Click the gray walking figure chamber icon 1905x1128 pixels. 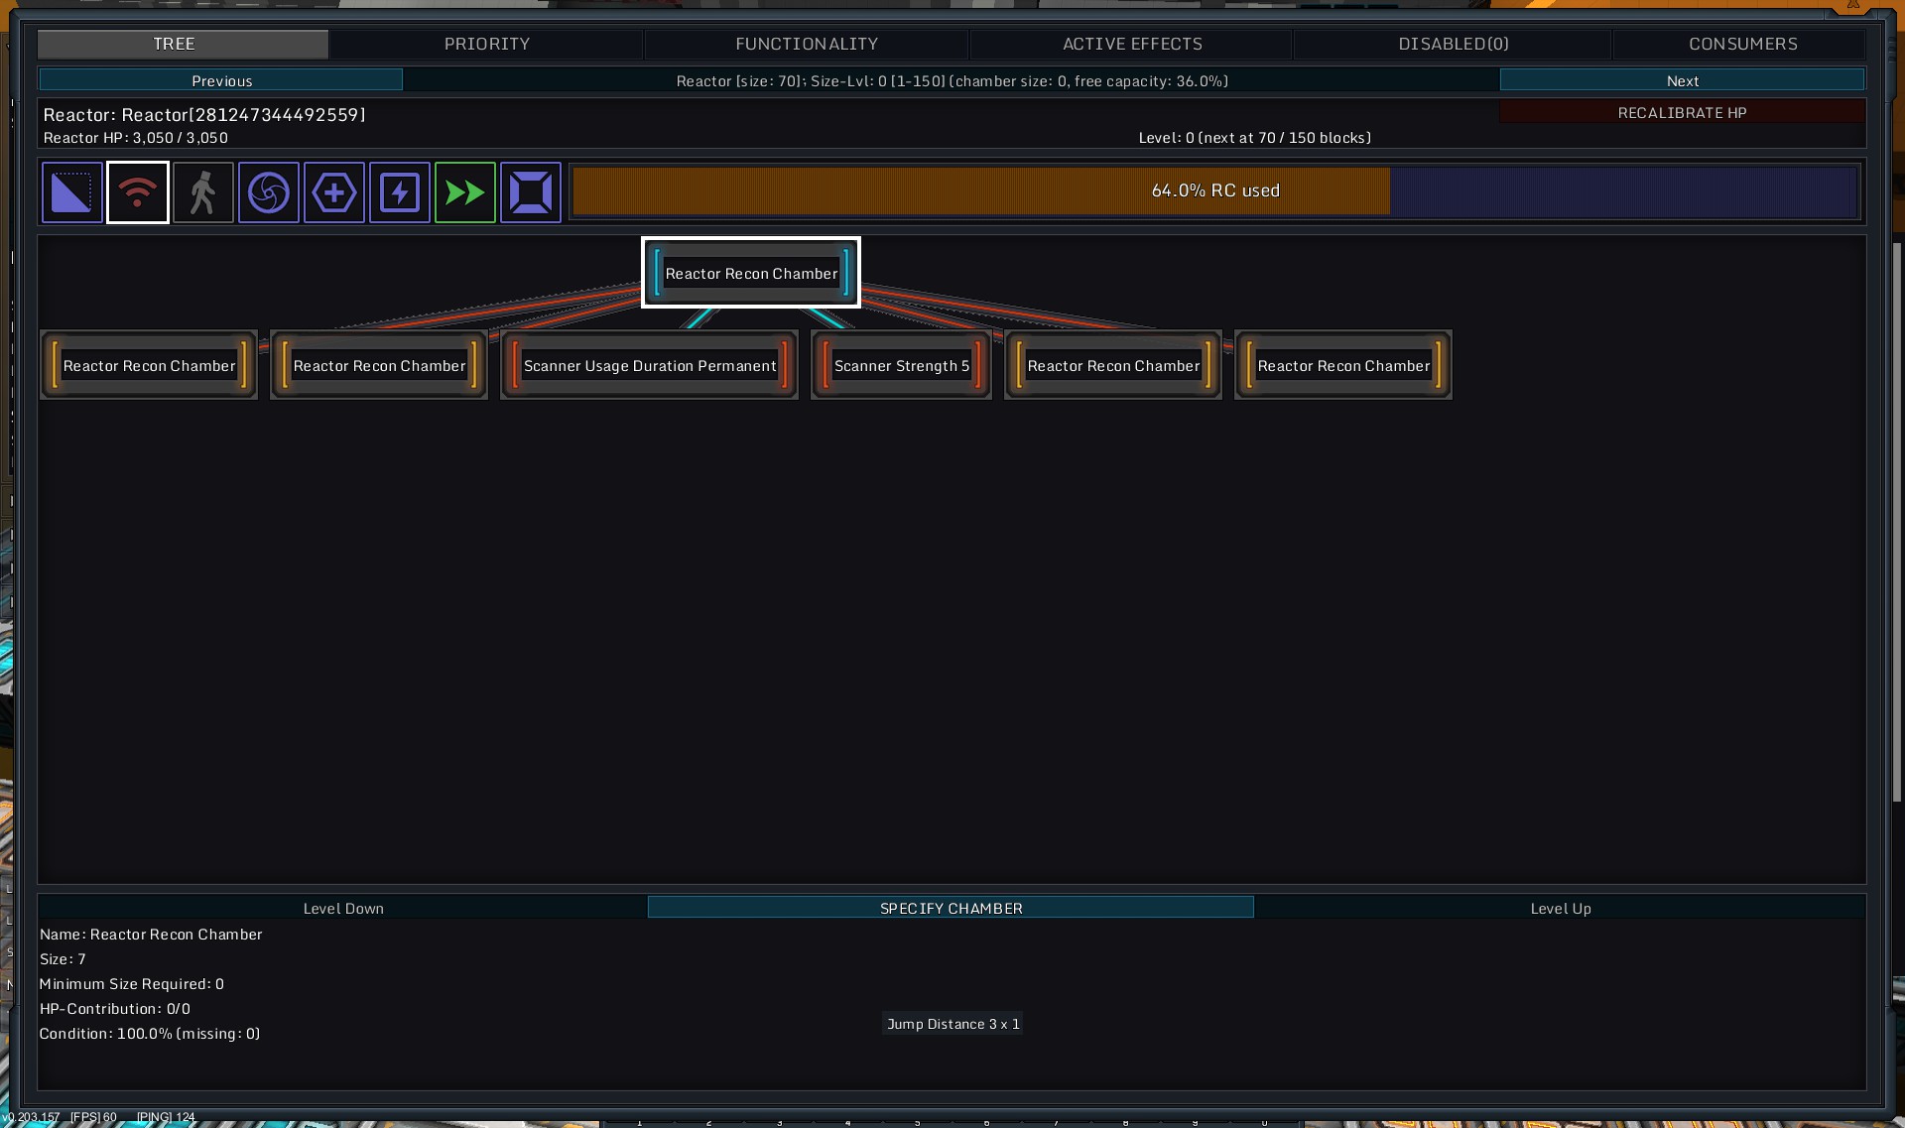click(x=203, y=192)
